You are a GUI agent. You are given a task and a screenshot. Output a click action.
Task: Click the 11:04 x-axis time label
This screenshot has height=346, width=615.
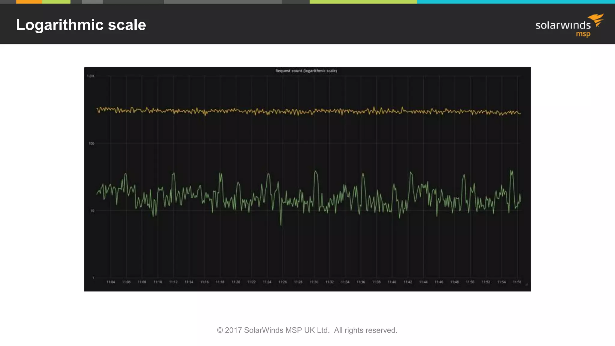click(x=111, y=282)
